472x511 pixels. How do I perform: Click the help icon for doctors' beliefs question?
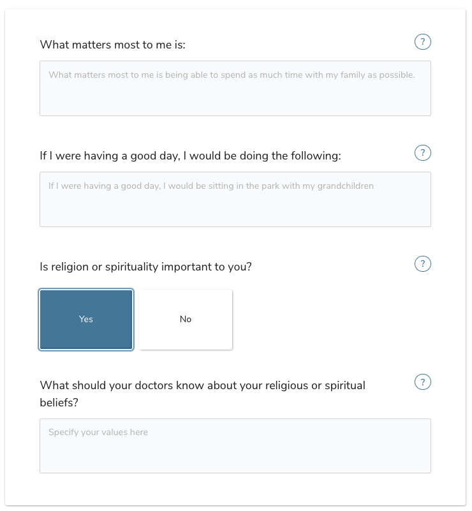(422, 381)
